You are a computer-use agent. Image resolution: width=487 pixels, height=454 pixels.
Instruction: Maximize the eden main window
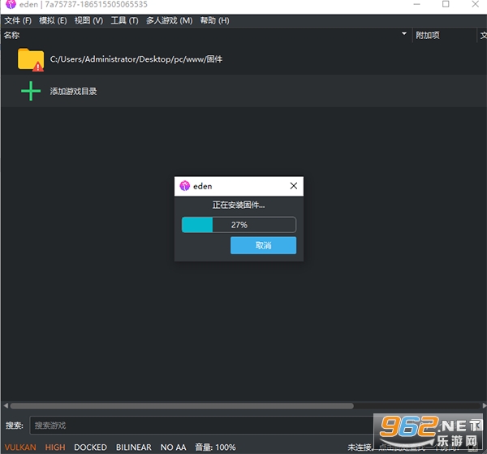tap(446, 4)
